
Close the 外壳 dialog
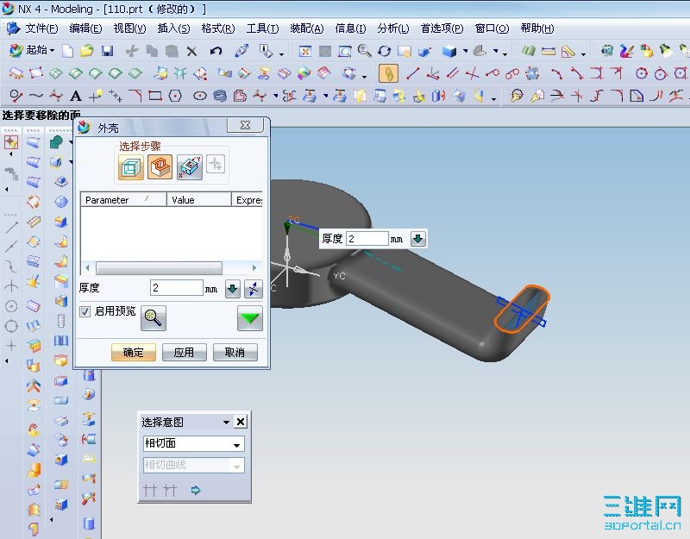pyautogui.click(x=246, y=125)
